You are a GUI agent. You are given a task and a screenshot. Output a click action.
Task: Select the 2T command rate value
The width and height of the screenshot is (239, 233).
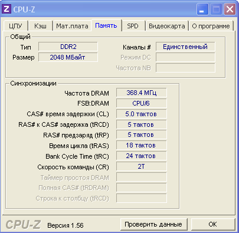pyautogui.click(x=141, y=166)
